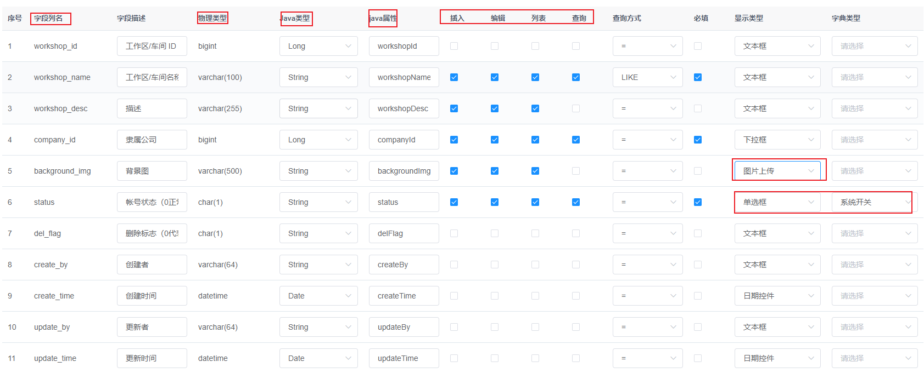Click the 查询方式 column header
Viewport: 924px width, 373px height.
click(x=627, y=18)
